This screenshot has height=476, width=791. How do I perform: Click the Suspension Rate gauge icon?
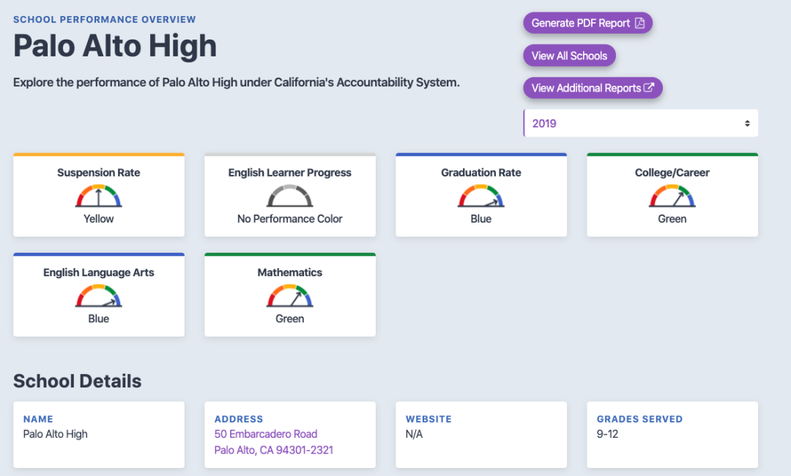point(99,196)
